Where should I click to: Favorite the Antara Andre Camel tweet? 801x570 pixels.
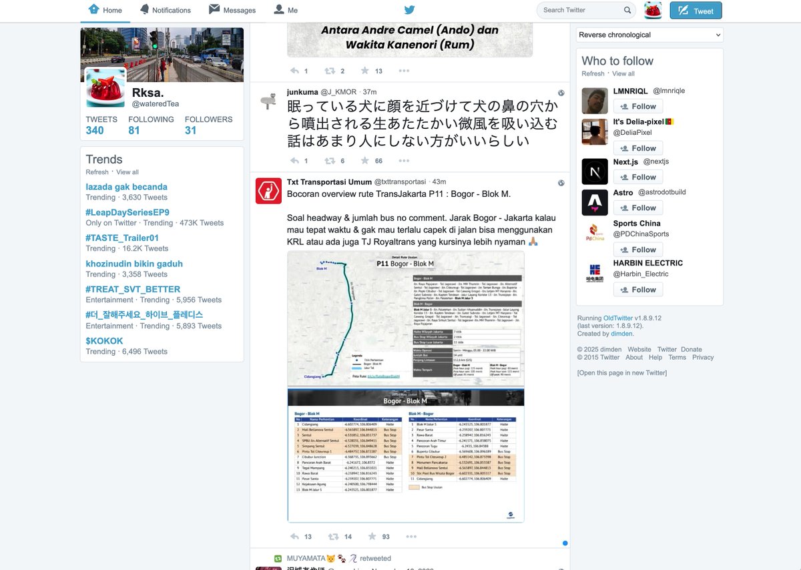364,71
